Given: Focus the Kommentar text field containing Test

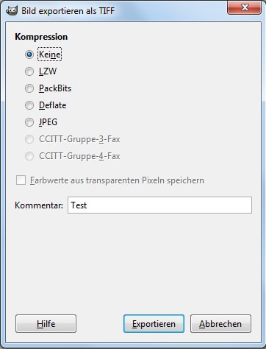Looking at the screenshot, I should click(x=159, y=205).
